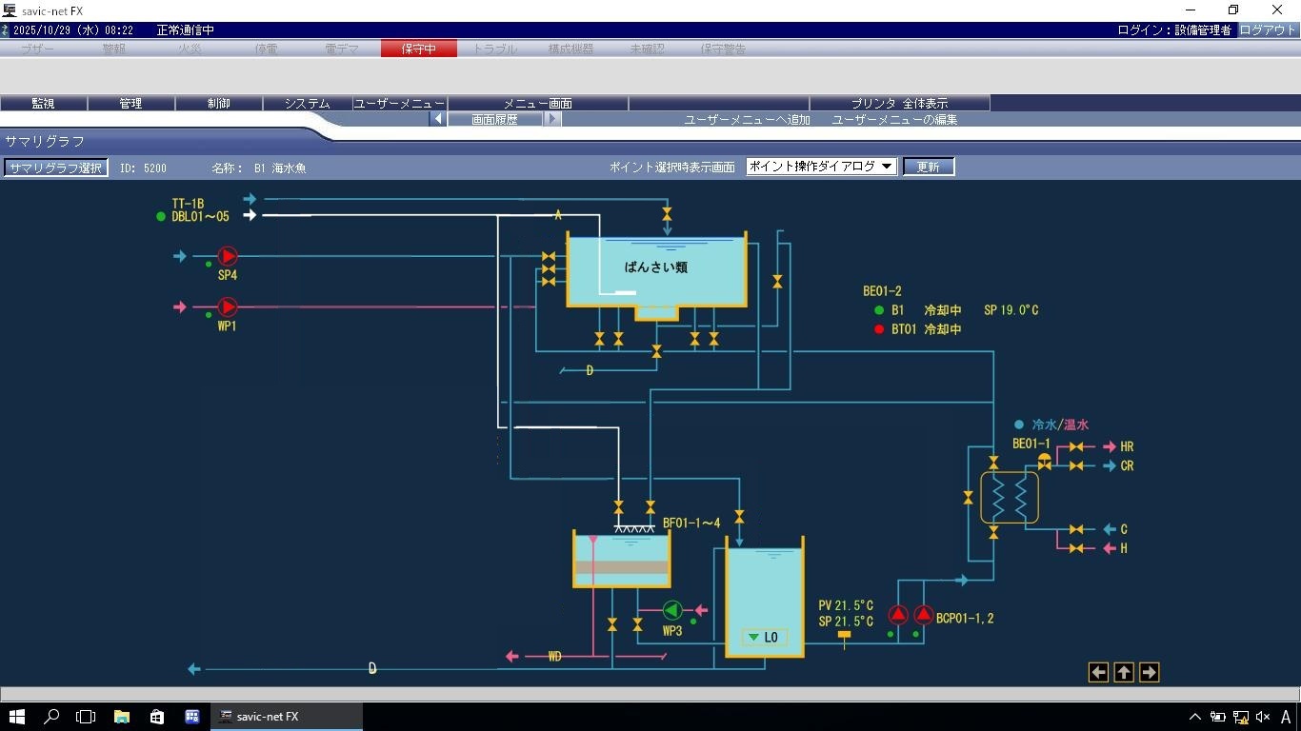Toggle the B1 green status indicator
The width and height of the screenshot is (1301, 731).
(879, 310)
